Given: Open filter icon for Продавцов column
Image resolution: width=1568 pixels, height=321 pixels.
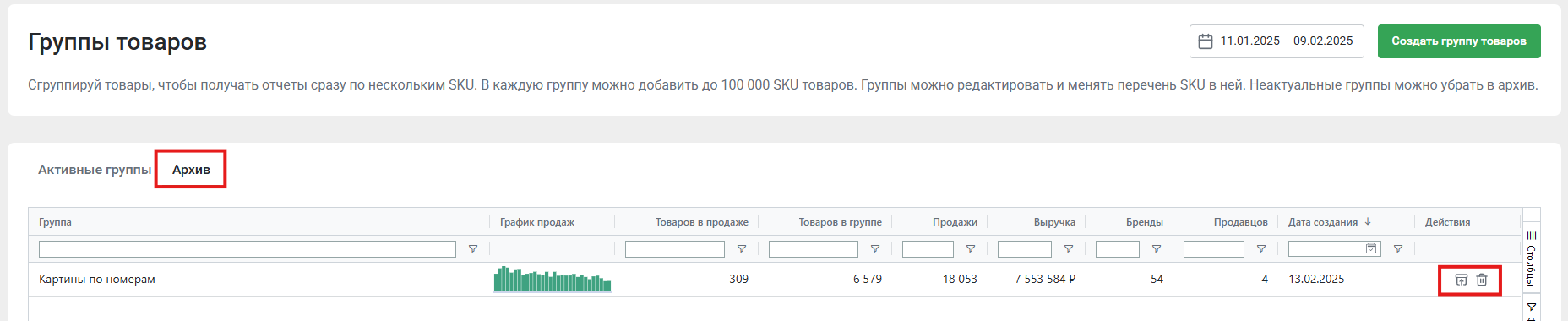Looking at the screenshot, I should (1261, 249).
